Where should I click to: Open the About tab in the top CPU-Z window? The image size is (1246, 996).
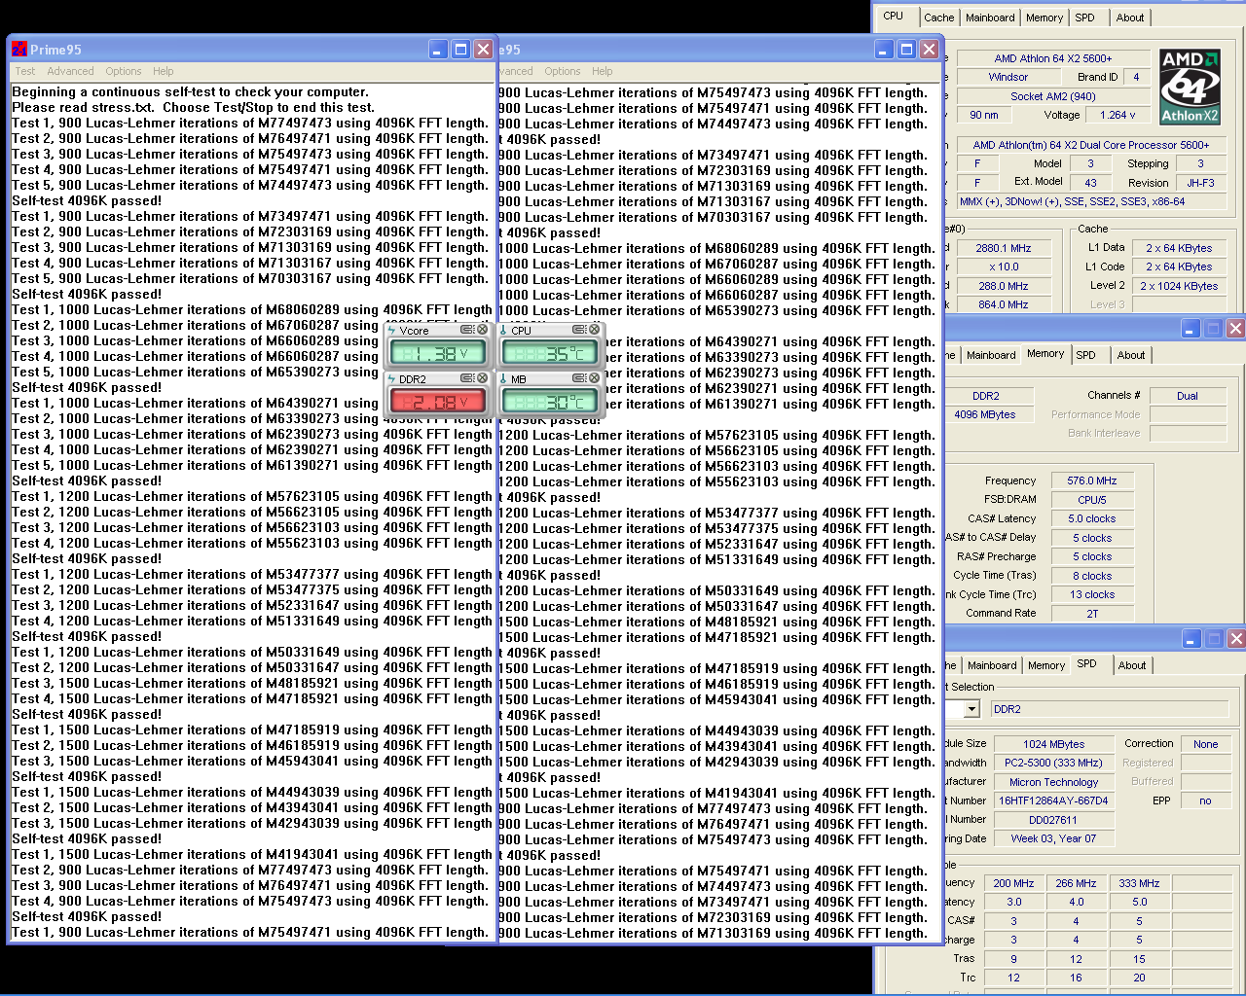(1130, 18)
